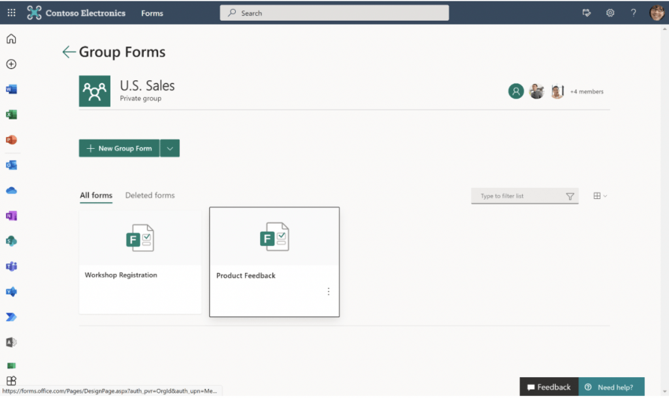
Task: Open the account profile picture menu
Action: pos(657,13)
